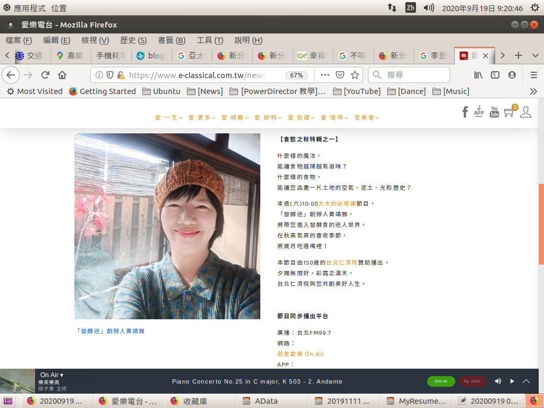Open the 就是愛樂 On Air link
This screenshot has width=544, height=408.
300,354
